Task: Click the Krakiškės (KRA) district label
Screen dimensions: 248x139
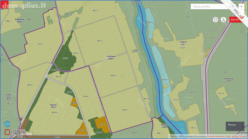Action: coord(19,20)
